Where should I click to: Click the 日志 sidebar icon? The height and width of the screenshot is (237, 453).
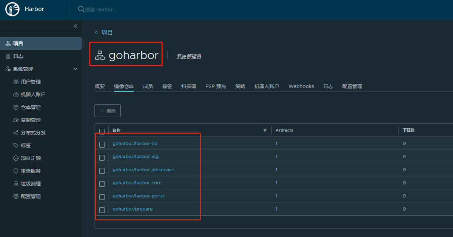click(x=8, y=56)
